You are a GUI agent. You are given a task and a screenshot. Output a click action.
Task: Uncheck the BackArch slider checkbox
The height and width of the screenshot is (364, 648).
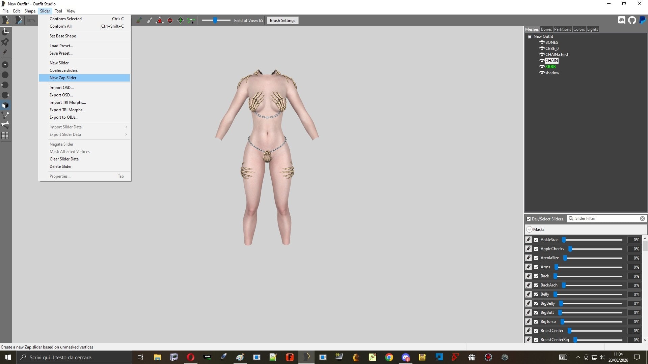[x=536, y=285]
